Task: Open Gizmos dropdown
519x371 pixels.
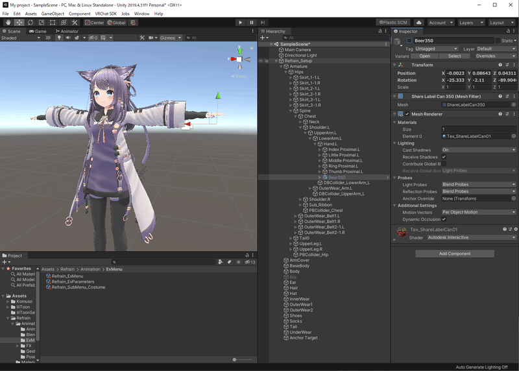Action: point(171,38)
